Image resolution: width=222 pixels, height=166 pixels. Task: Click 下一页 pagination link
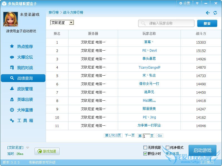pyautogui.click(x=130, y=135)
